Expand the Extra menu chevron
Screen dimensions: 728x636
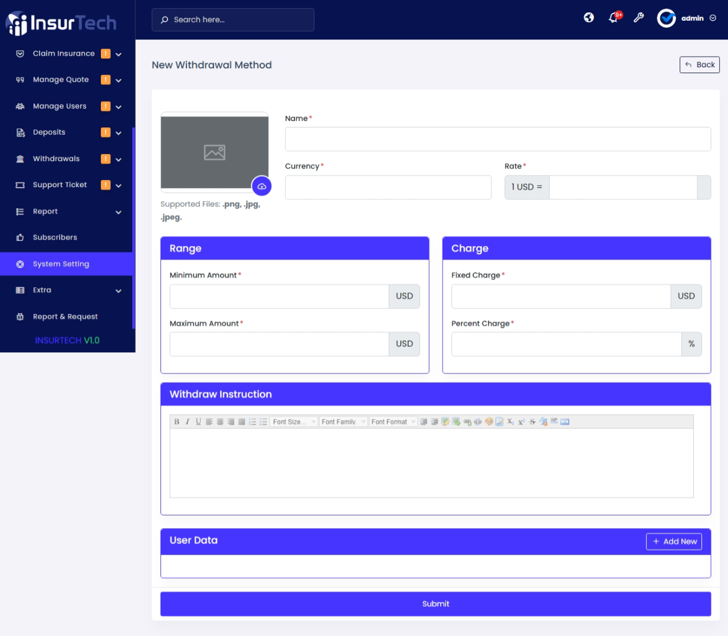119,291
